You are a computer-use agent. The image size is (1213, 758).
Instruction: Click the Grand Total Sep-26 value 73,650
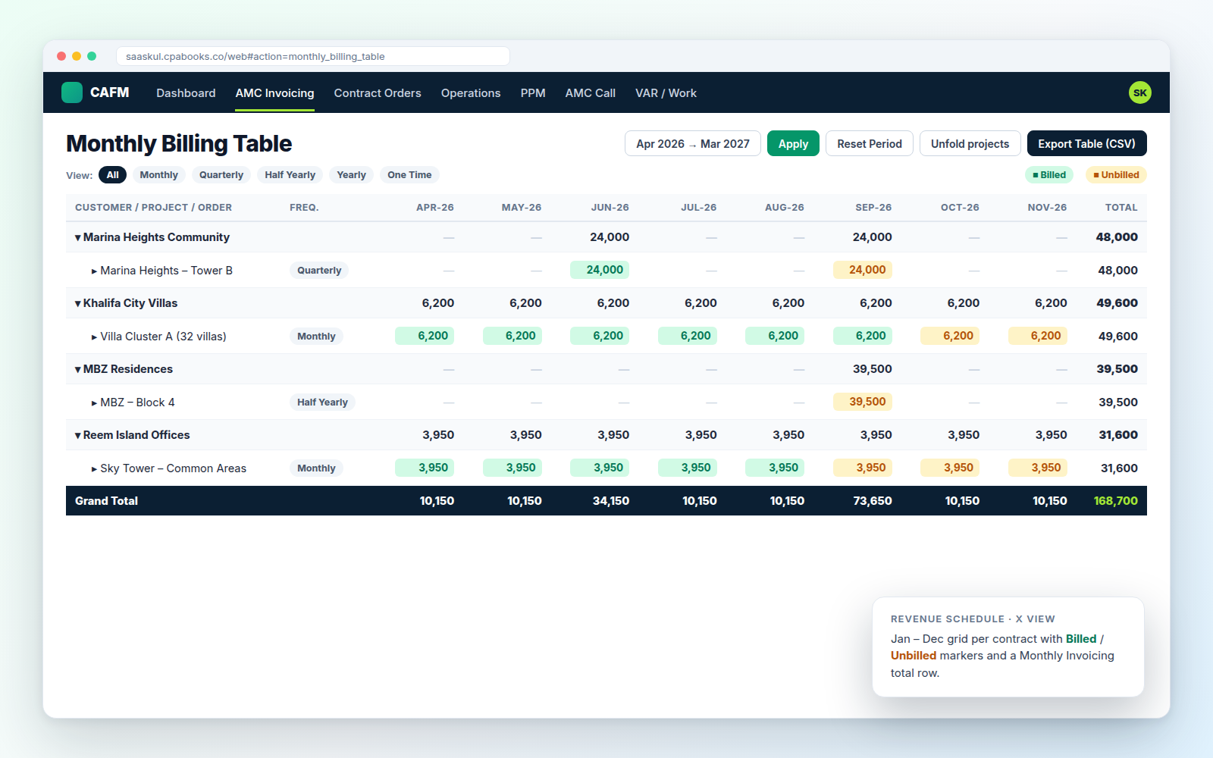(x=873, y=501)
